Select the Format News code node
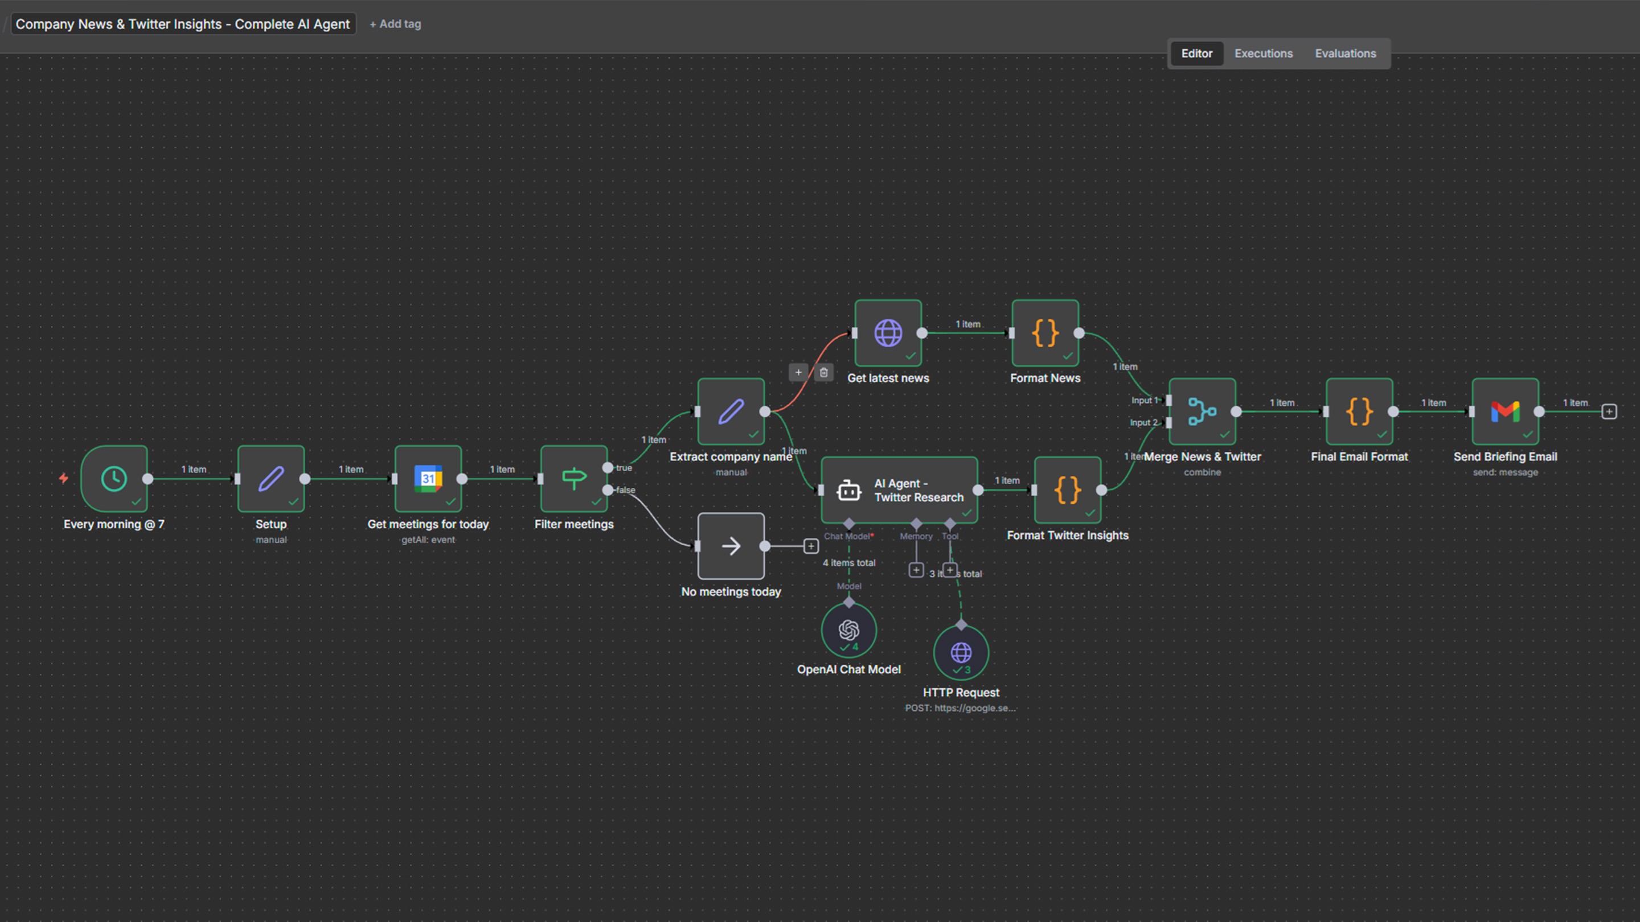This screenshot has width=1640, height=922. click(x=1045, y=333)
